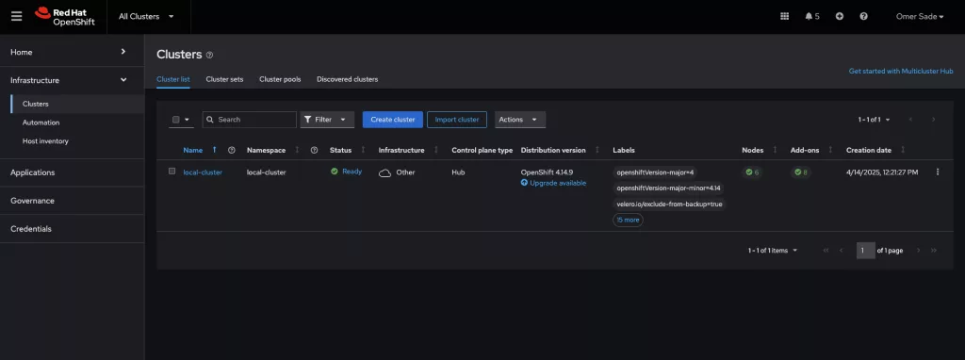Screen dimensions: 965x360
Task: Open Governance in the sidebar
Action: tap(72, 201)
